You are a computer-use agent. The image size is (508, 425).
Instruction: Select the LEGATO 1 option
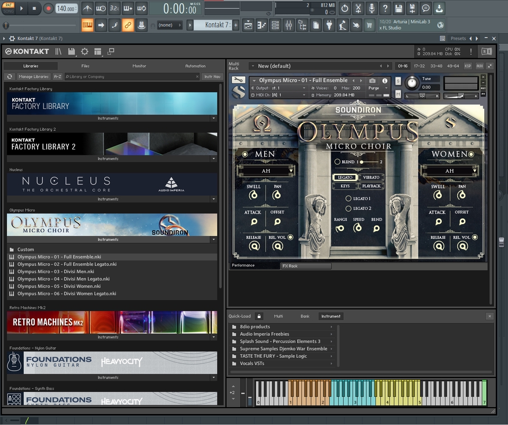coord(348,198)
